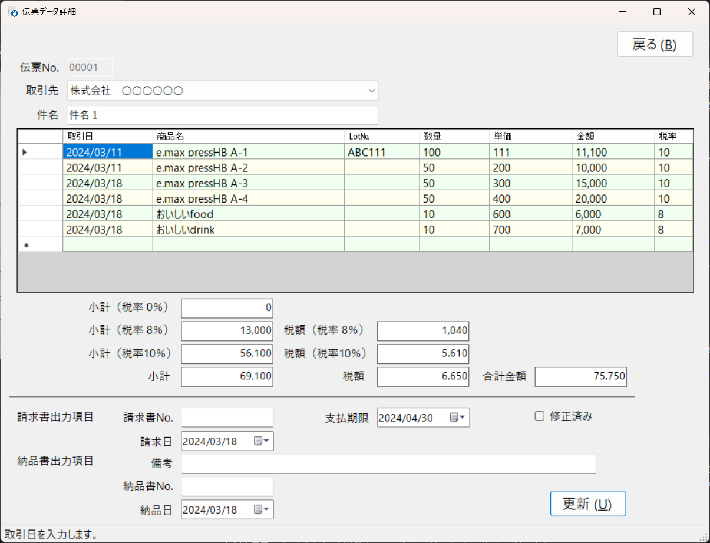Click the LotNo. column header
Screen dimensions: 710x543
(x=382, y=137)
